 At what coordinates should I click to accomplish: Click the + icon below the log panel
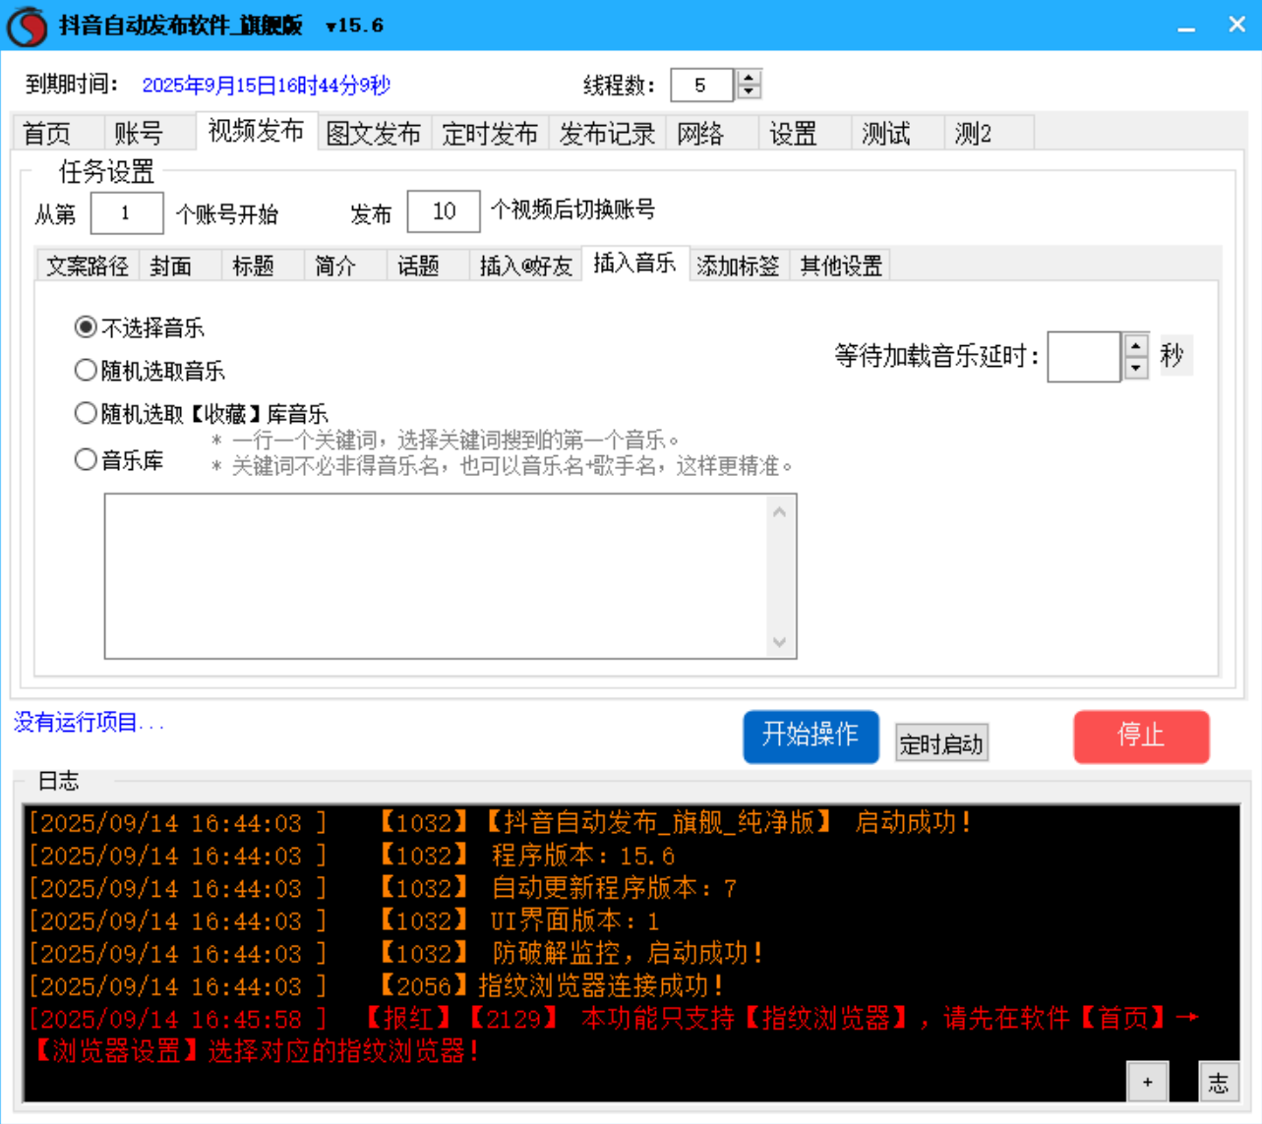(1146, 1081)
